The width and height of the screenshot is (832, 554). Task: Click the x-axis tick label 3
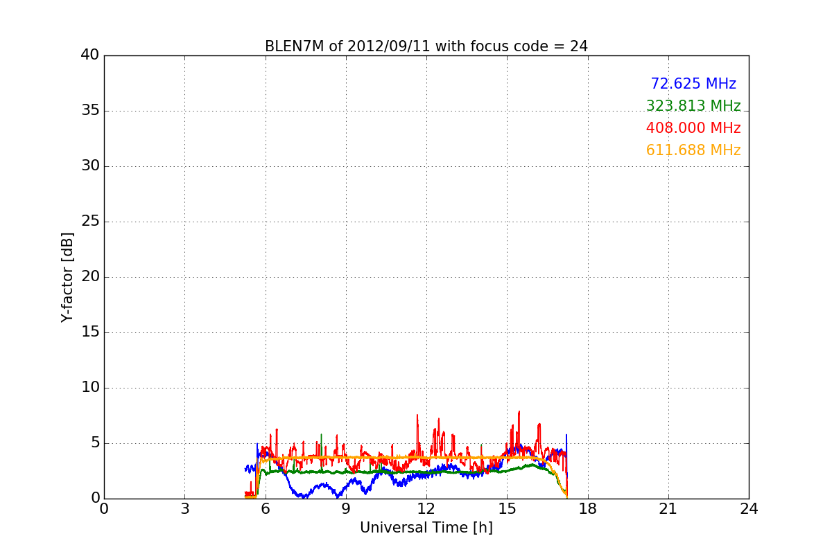coord(184,508)
